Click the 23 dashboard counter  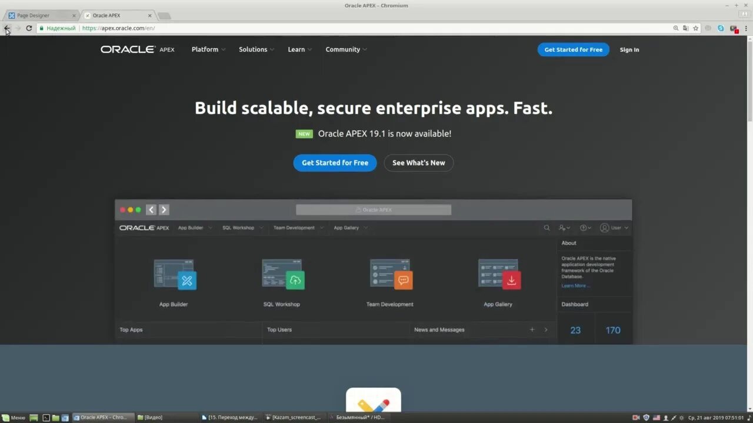(x=575, y=330)
